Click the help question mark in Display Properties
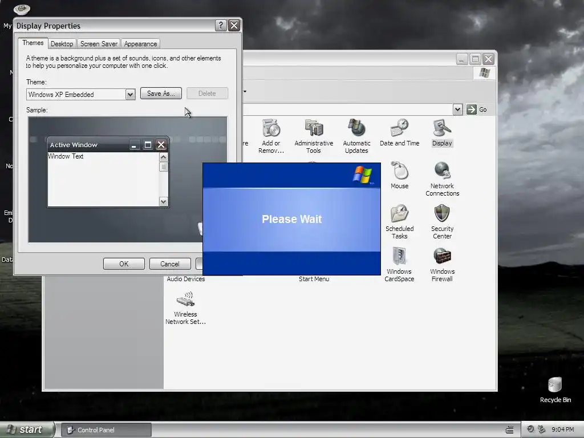This screenshot has height=438, width=584. (221, 25)
